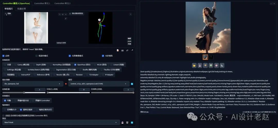Screen dimensions: 278x128
Task: Click the yellow zip archive icon
Action: (205, 66)
